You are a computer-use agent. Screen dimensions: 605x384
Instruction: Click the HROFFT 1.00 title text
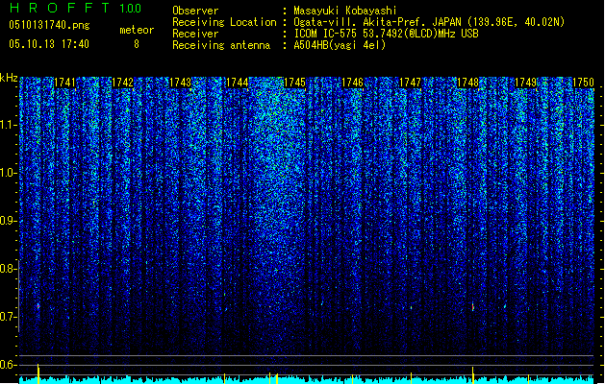(75, 8)
